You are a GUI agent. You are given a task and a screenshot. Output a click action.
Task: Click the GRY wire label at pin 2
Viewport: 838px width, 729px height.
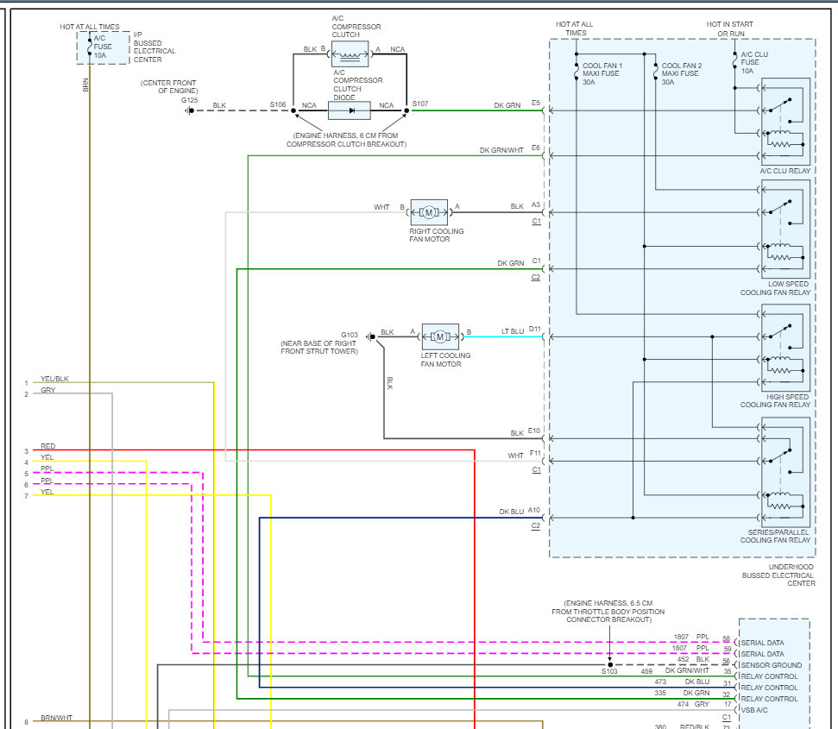[x=48, y=390]
